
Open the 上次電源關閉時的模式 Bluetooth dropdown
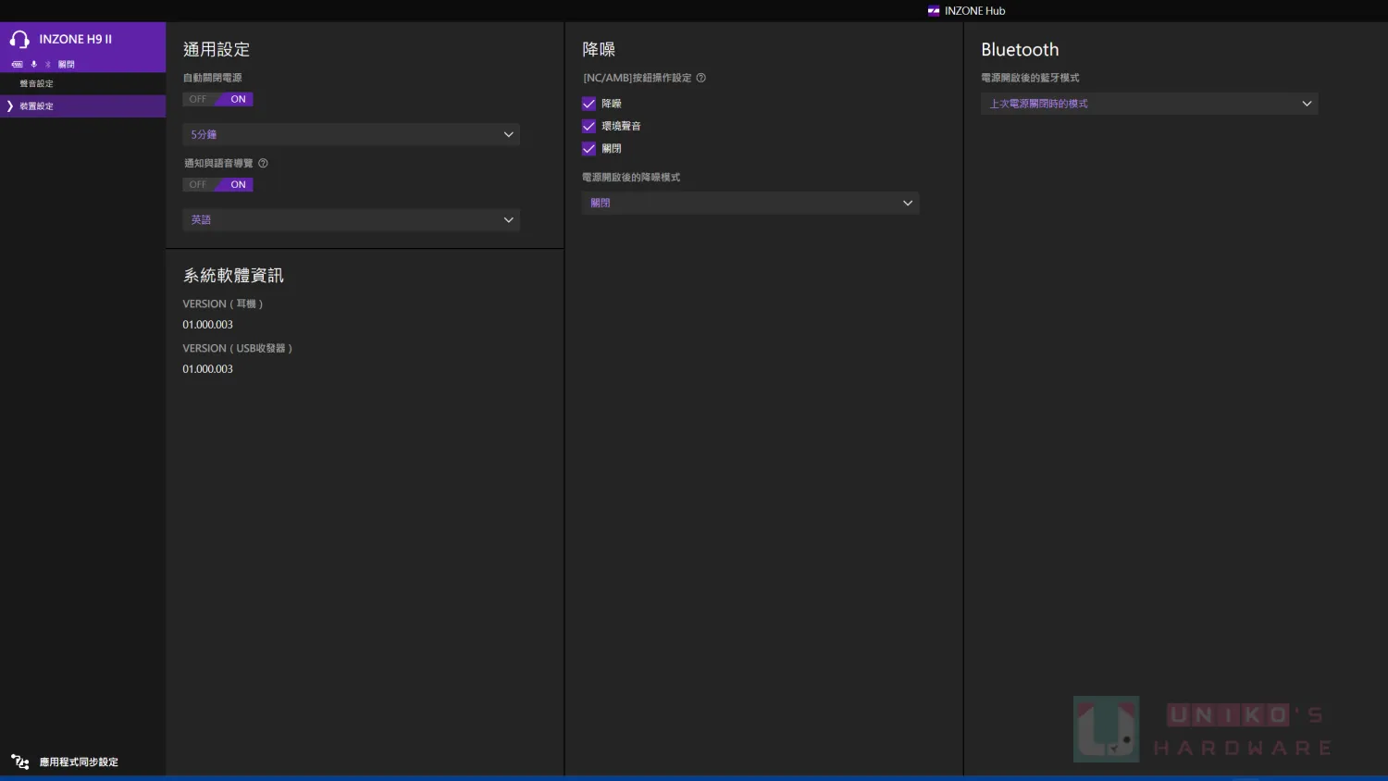[1148, 104]
